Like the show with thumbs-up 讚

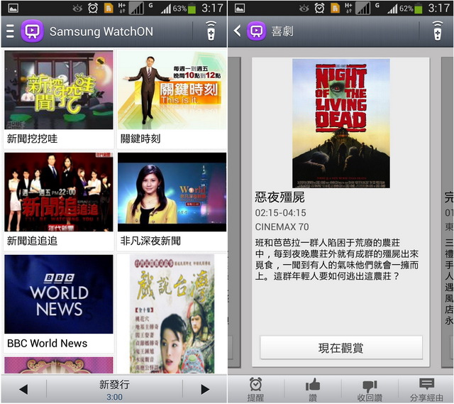pyautogui.click(x=313, y=389)
